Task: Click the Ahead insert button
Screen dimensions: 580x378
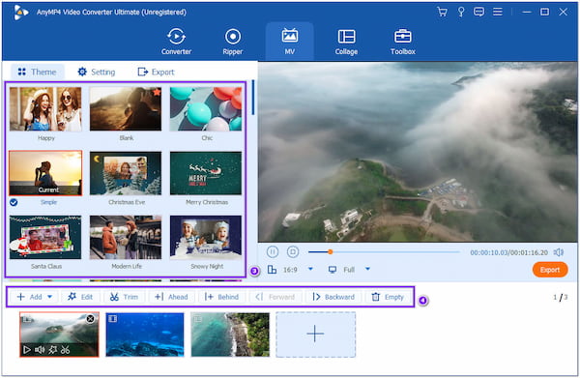Action: (x=171, y=297)
